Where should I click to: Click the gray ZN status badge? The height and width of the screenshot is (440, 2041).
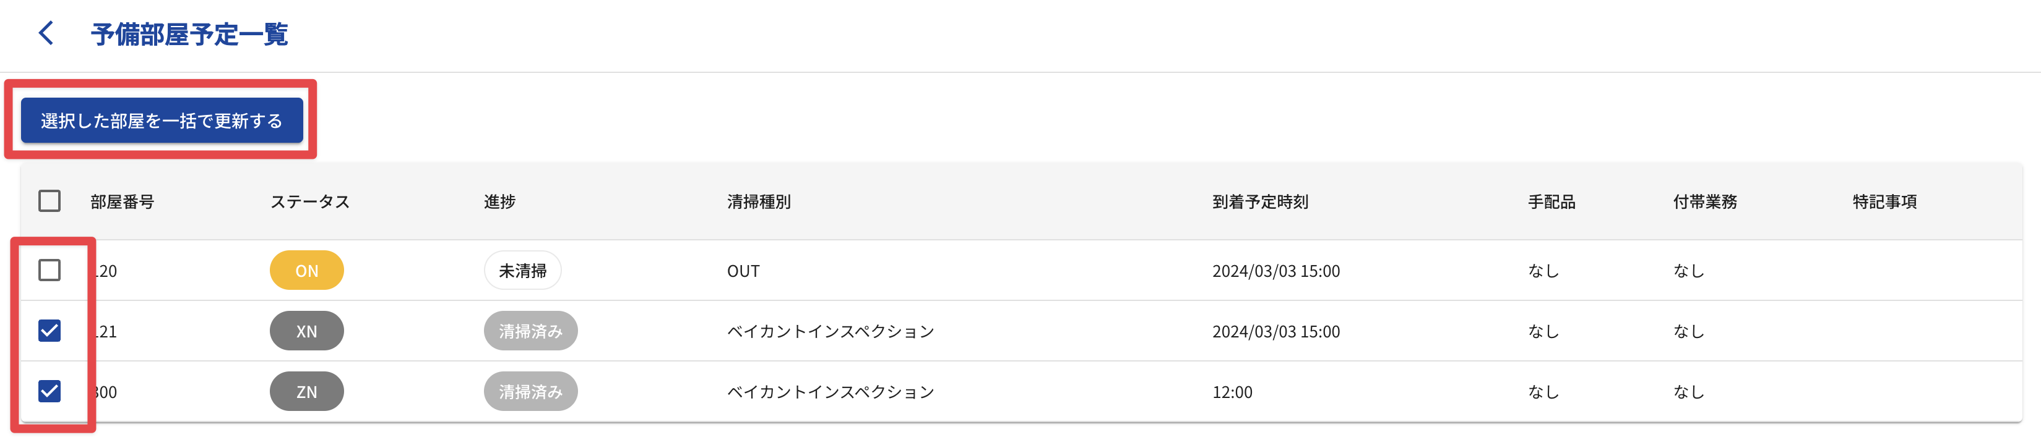306,391
